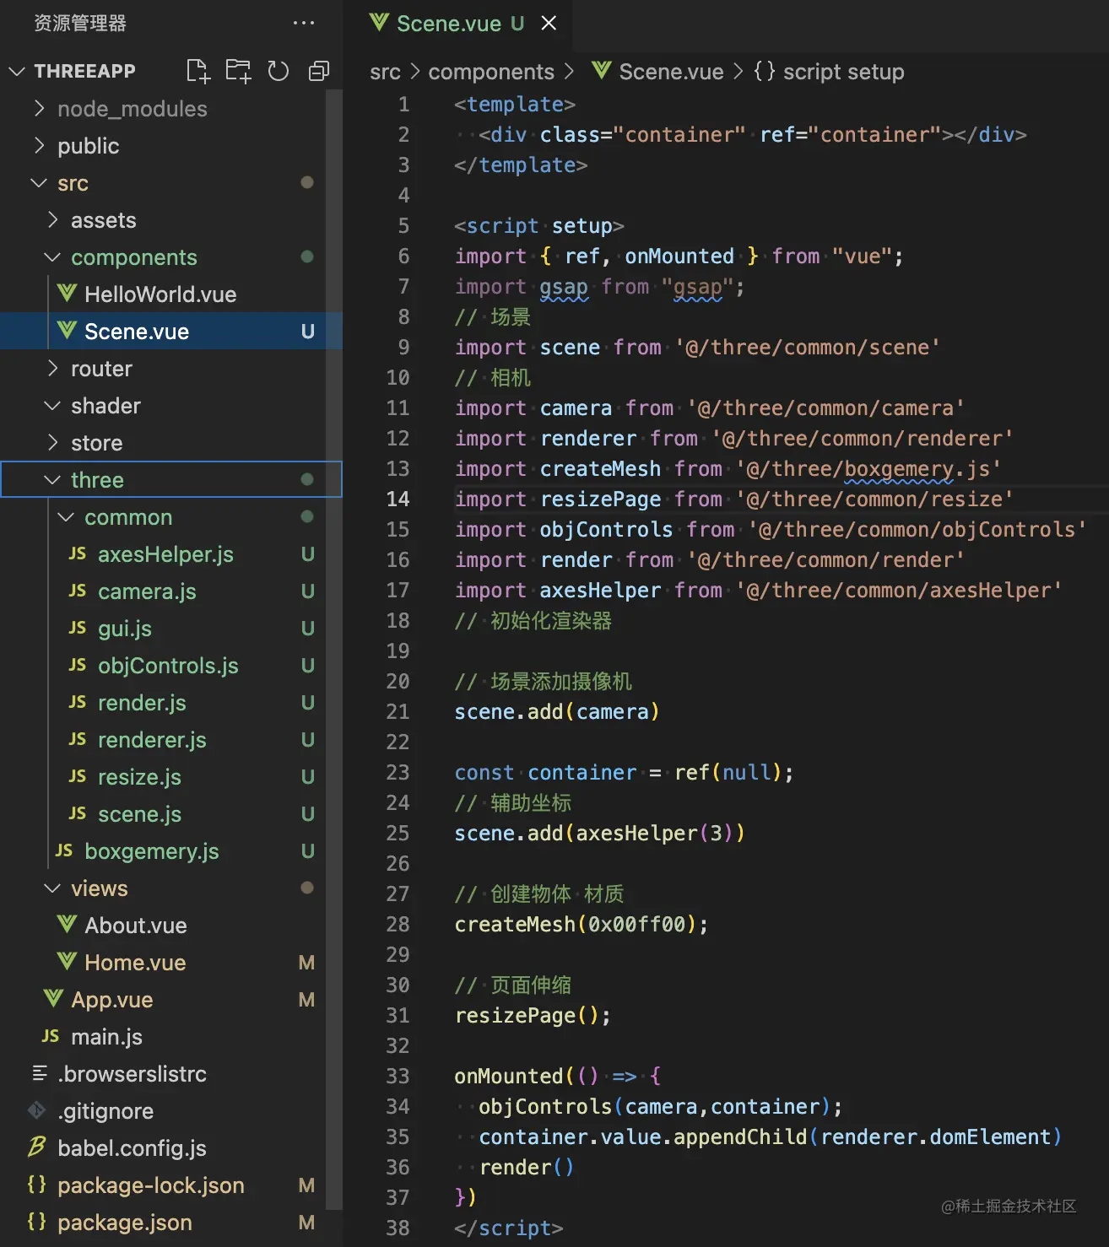Screen dimensions: 1109x1247
Task: Click Scene.vue in the breadcrumb path
Action: (x=671, y=72)
